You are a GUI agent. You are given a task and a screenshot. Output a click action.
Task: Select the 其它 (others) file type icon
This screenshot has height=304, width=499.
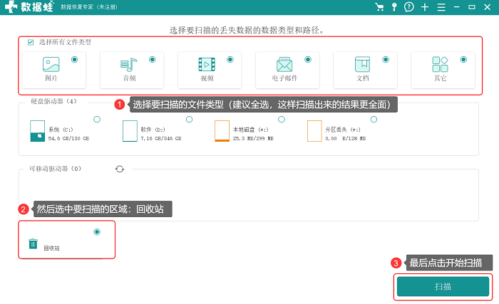[x=440, y=64]
